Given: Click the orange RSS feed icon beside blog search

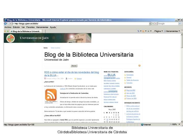Looking at the screenshot, I should 139,66.
